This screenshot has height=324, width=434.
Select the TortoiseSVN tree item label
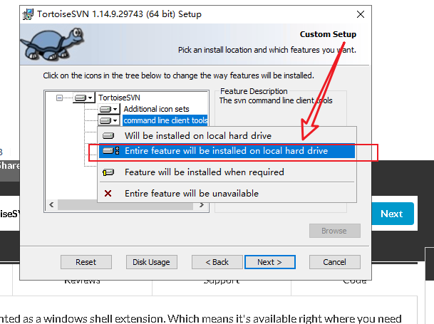(x=119, y=98)
